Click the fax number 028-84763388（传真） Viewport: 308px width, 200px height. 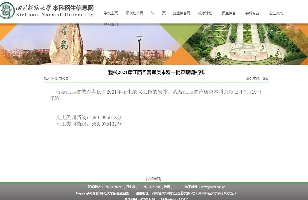pyautogui.click(x=157, y=187)
